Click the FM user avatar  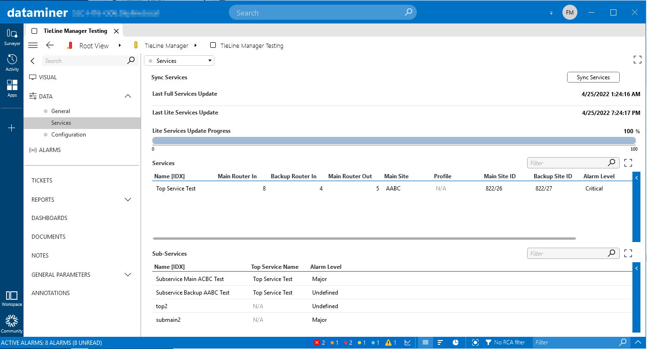[569, 13]
